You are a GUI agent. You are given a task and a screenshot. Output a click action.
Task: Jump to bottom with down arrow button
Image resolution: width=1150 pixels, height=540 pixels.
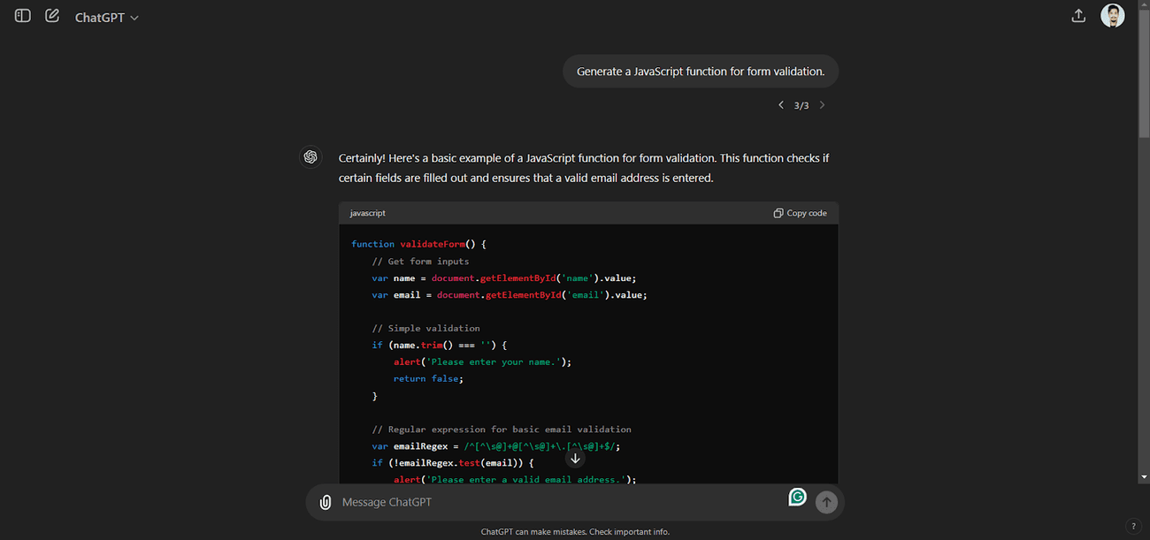tap(575, 458)
